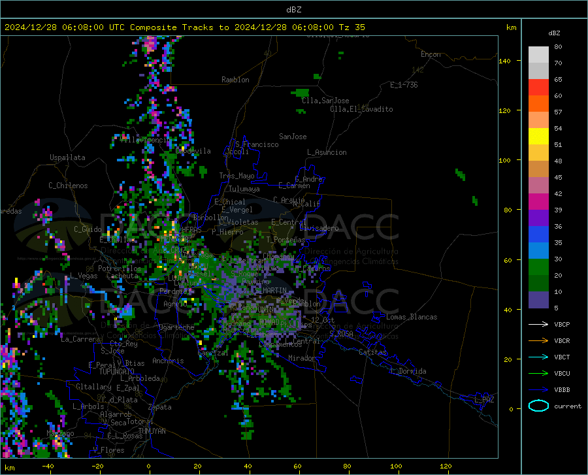Click the 'Anchoris' map label
588x475 pixels.
168,361
